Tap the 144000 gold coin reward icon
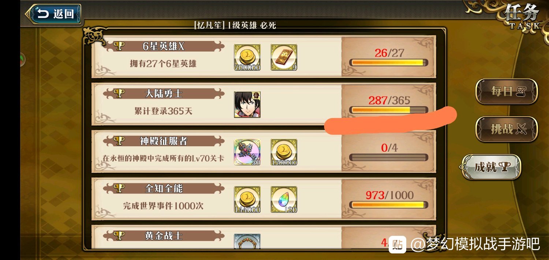549x260 pixels. point(247,200)
